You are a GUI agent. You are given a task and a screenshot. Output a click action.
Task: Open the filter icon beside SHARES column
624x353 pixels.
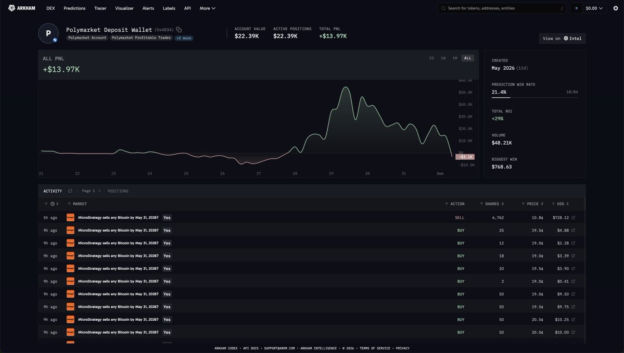481,204
